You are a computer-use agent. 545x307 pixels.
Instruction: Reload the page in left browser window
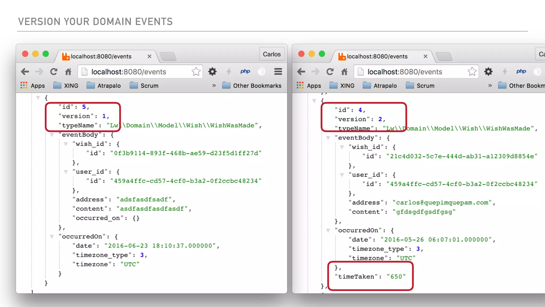point(54,72)
